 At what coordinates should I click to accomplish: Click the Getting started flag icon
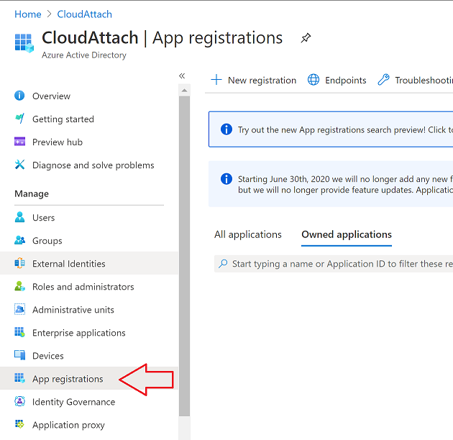point(19,119)
